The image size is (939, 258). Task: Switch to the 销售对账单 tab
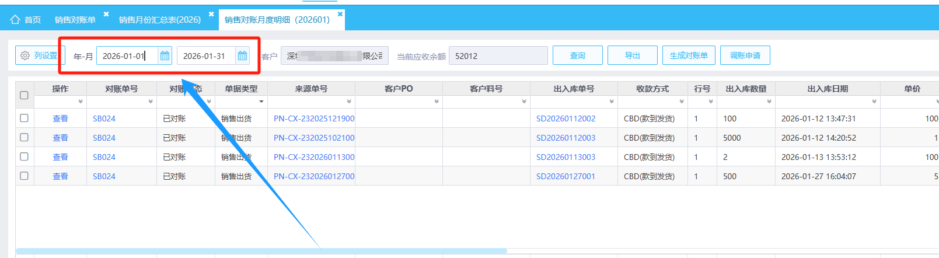tap(75, 20)
